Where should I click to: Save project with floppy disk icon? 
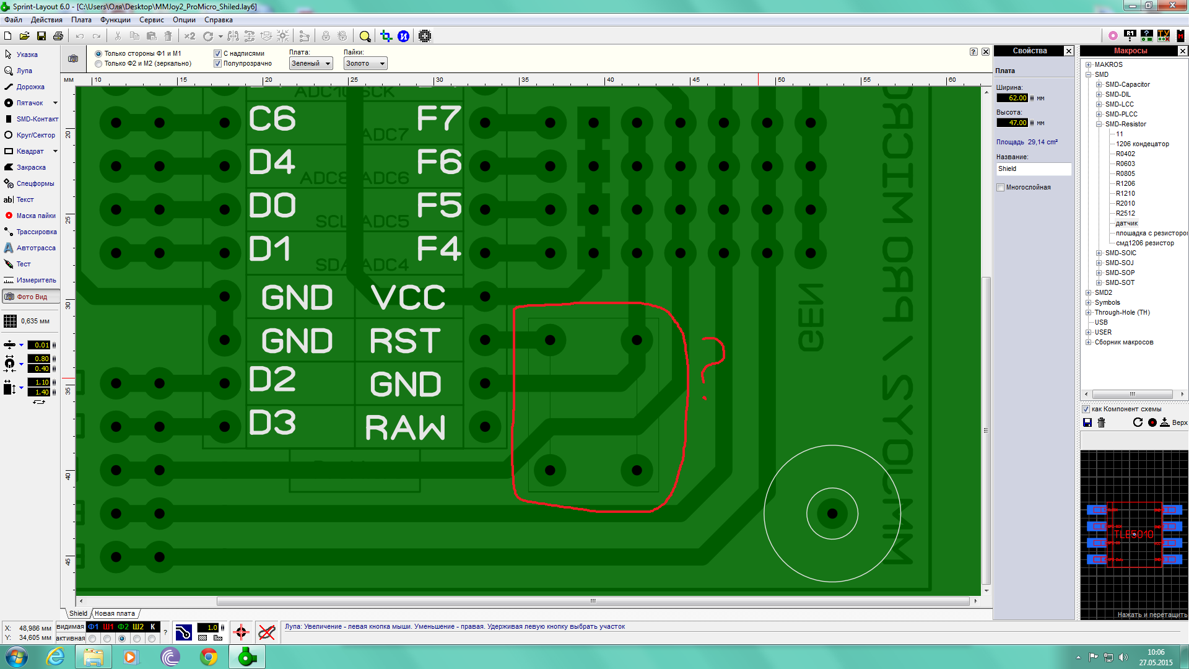[x=41, y=36]
